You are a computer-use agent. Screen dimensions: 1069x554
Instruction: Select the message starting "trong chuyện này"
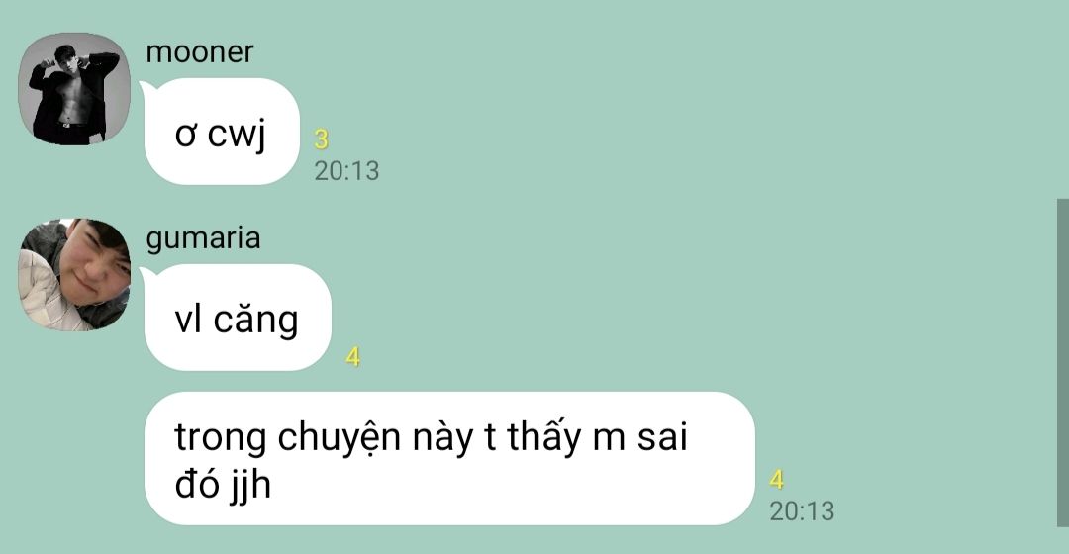pyautogui.click(x=449, y=459)
